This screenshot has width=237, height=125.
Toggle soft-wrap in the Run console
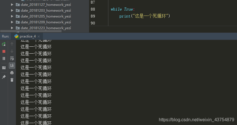click(12, 59)
